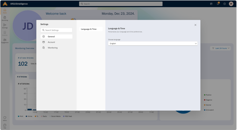
Task: Click the notifications bell icon
Action: (218, 4)
